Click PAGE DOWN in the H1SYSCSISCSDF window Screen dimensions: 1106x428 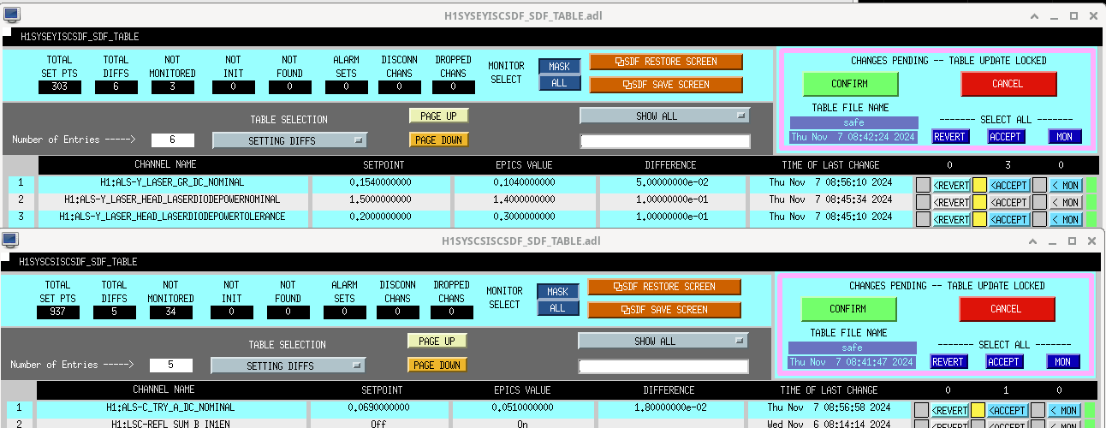click(437, 365)
